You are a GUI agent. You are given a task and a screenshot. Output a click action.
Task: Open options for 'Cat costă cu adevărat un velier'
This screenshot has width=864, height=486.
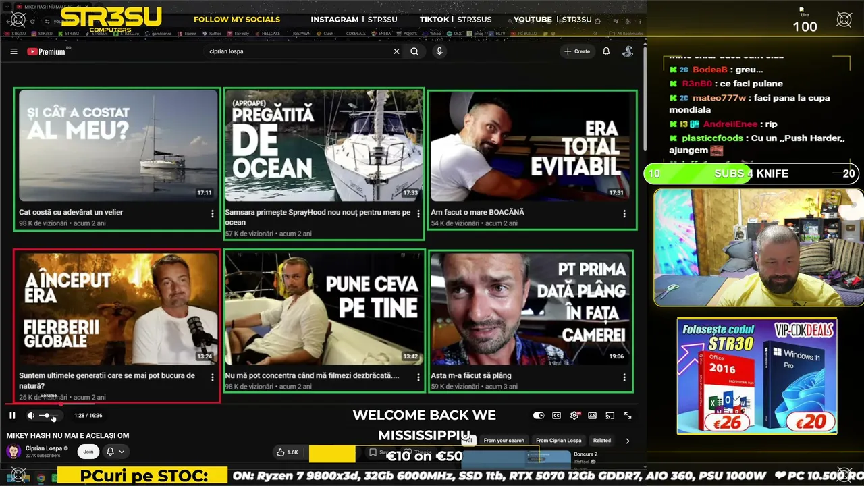[213, 214]
